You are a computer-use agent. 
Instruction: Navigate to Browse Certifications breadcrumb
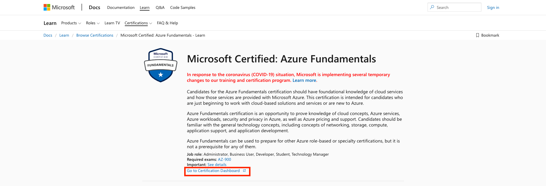click(95, 35)
